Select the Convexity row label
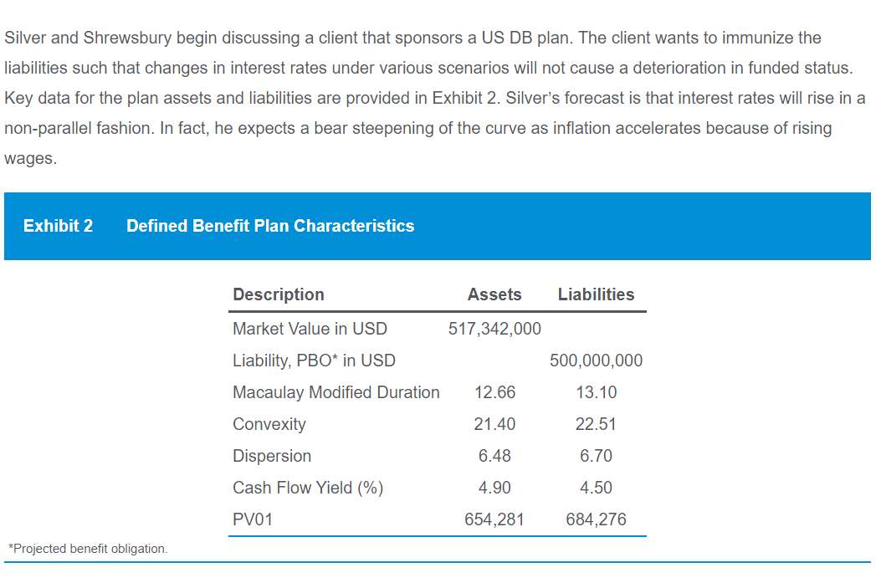Image resolution: width=876 pixels, height=578 pixels. [269, 424]
